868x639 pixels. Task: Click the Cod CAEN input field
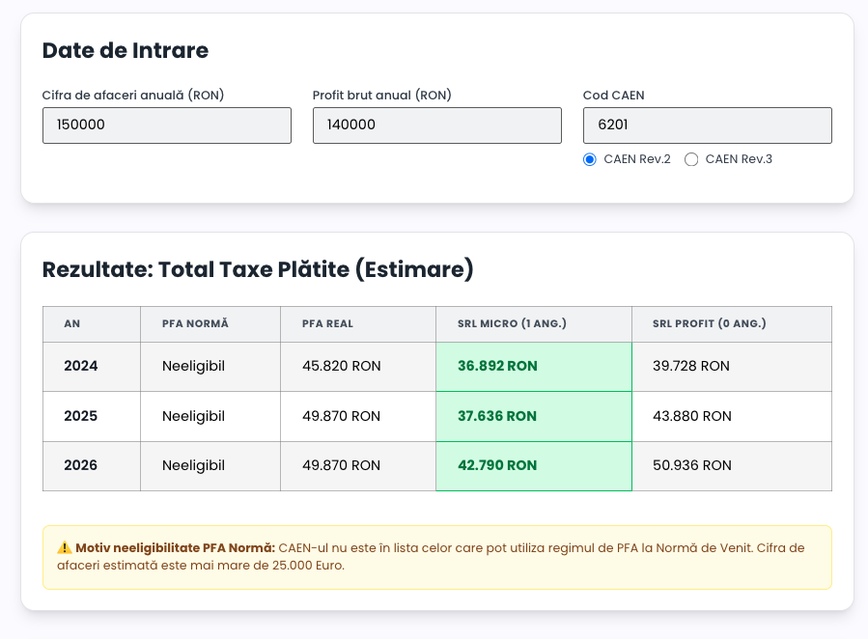coord(707,125)
